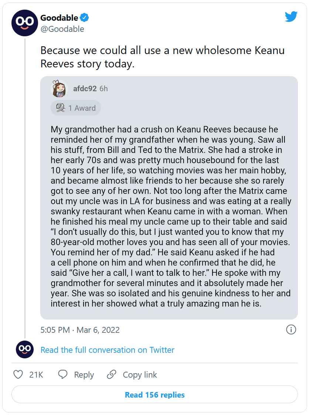The height and width of the screenshot is (415, 310).
Task: Open the Goodable display name link
Action: 59,18
